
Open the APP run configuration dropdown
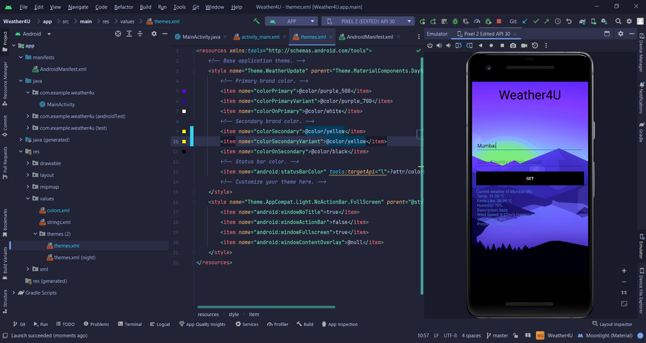(291, 22)
